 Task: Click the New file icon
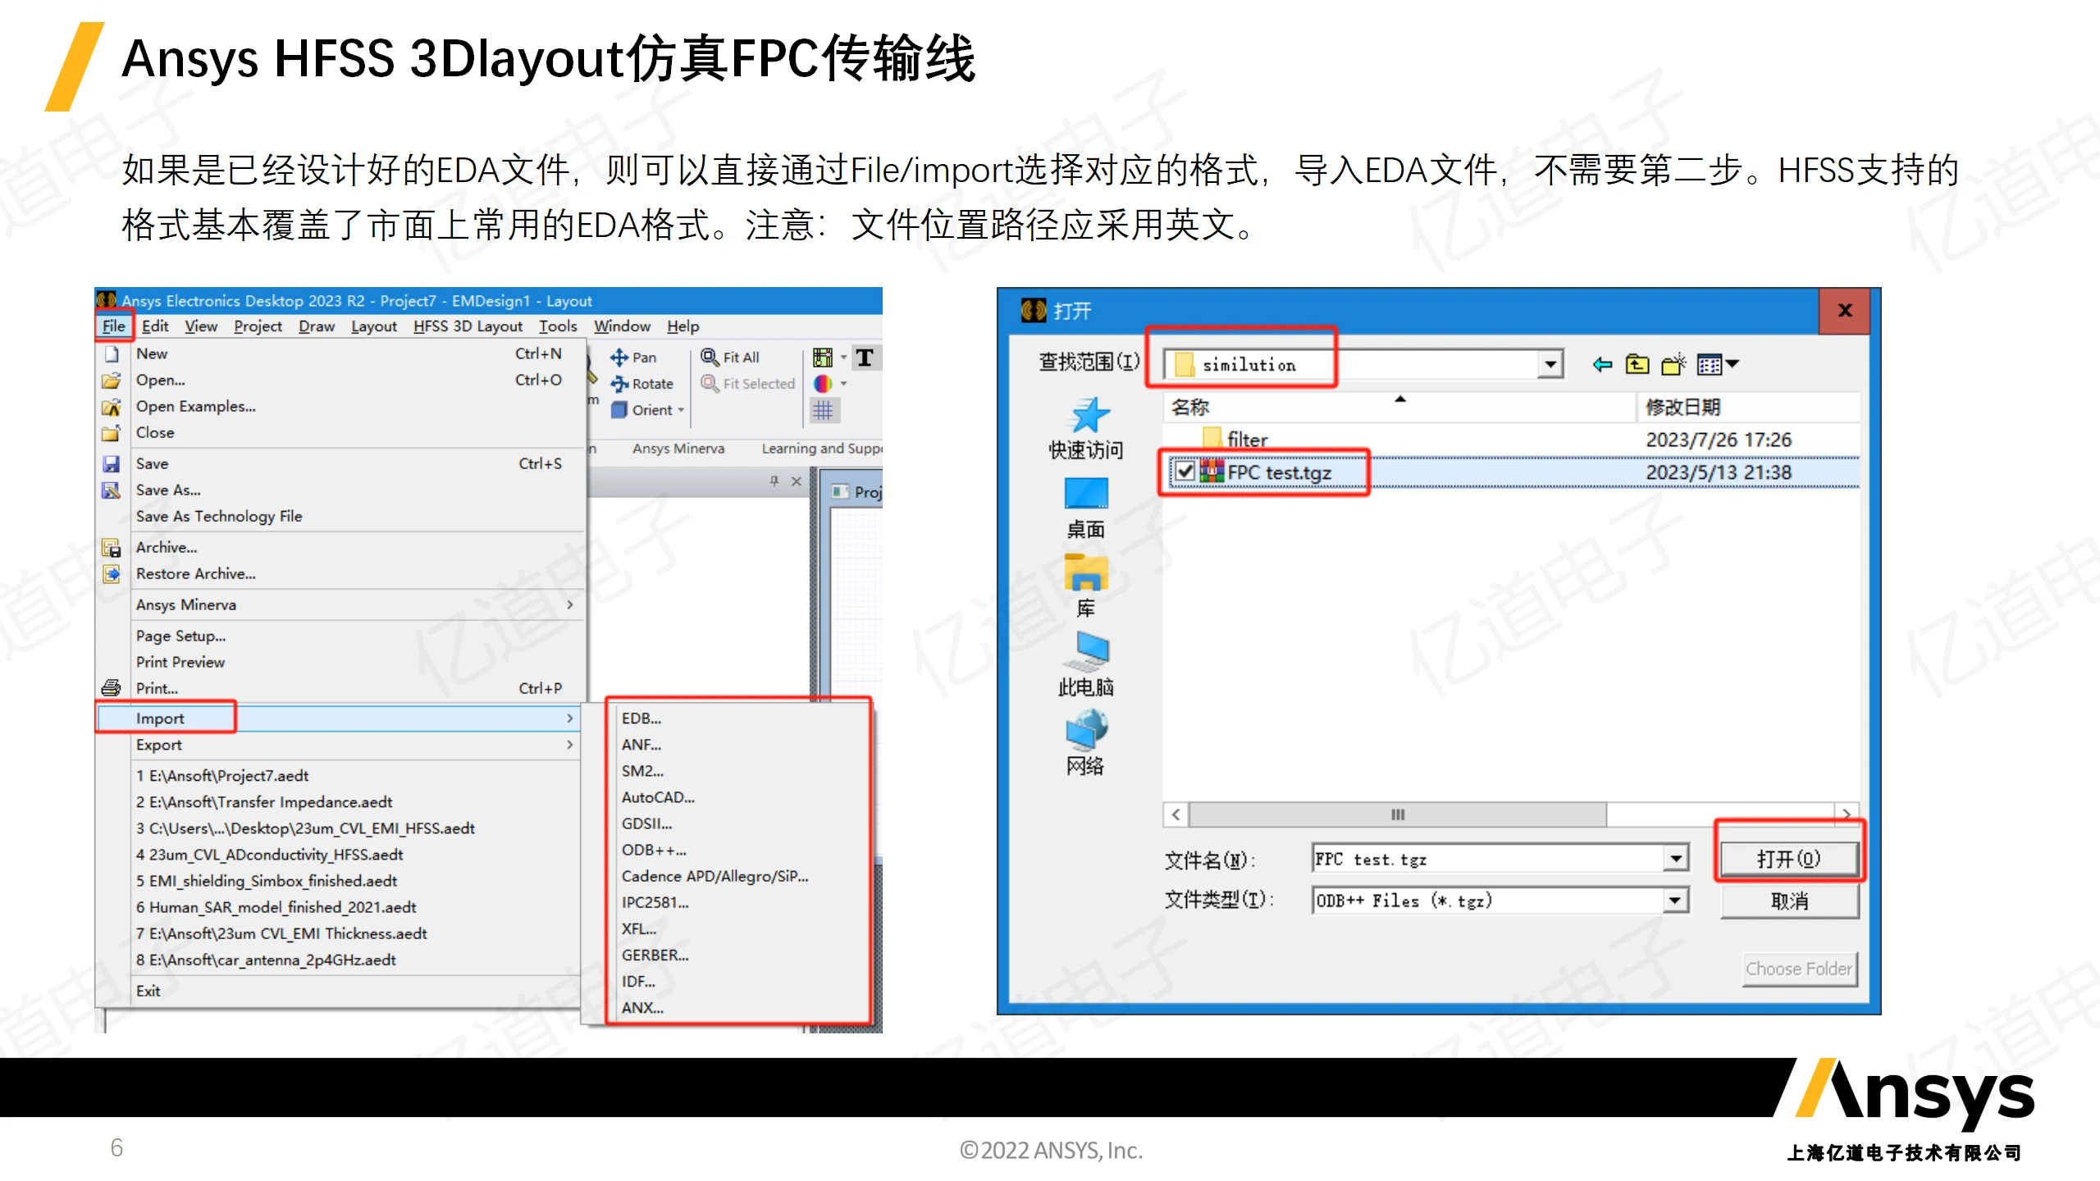coord(112,354)
